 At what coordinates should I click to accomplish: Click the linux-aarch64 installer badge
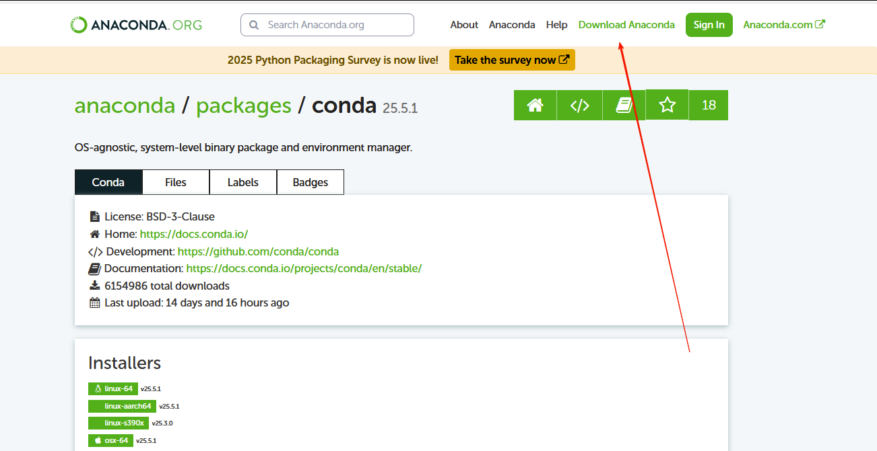(122, 406)
